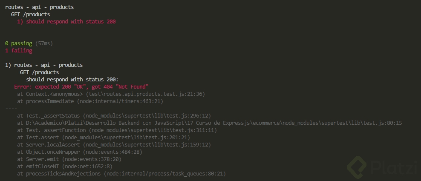This screenshot has height=181, width=421.
Task: Click the red "1) should respond with status 200"
Action: tap(66, 22)
